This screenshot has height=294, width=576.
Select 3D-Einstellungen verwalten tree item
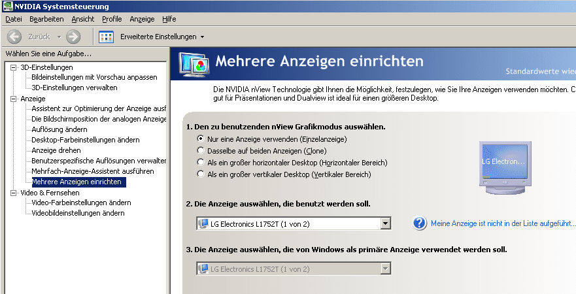pyautogui.click(x=75, y=88)
